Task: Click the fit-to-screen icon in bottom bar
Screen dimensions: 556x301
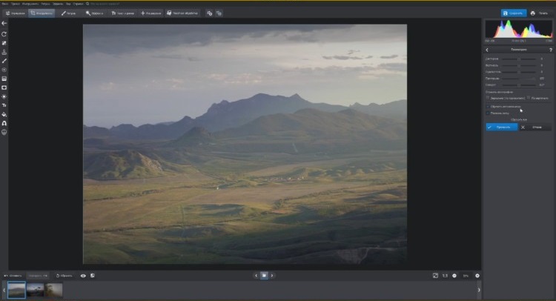Action: 435,276
